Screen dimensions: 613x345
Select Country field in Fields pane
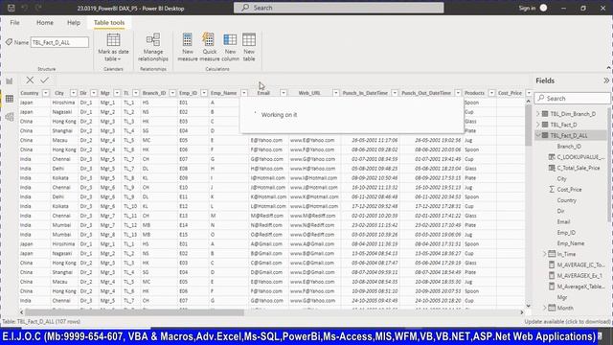[566, 200]
